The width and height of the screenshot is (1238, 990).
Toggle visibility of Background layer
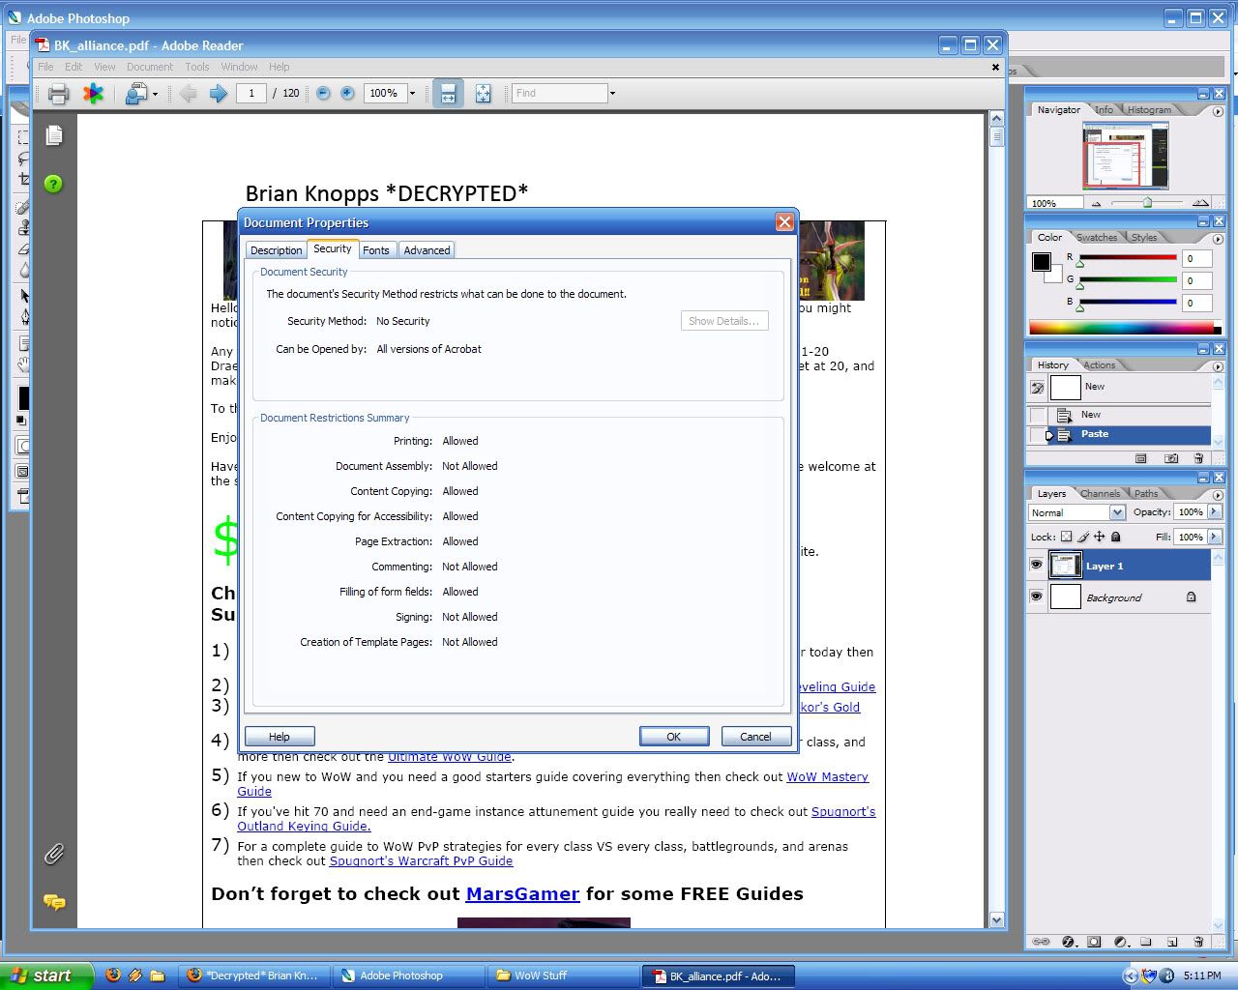coord(1037,597)
